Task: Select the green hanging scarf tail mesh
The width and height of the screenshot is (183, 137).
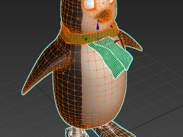Action: click(x=110, y=57)
